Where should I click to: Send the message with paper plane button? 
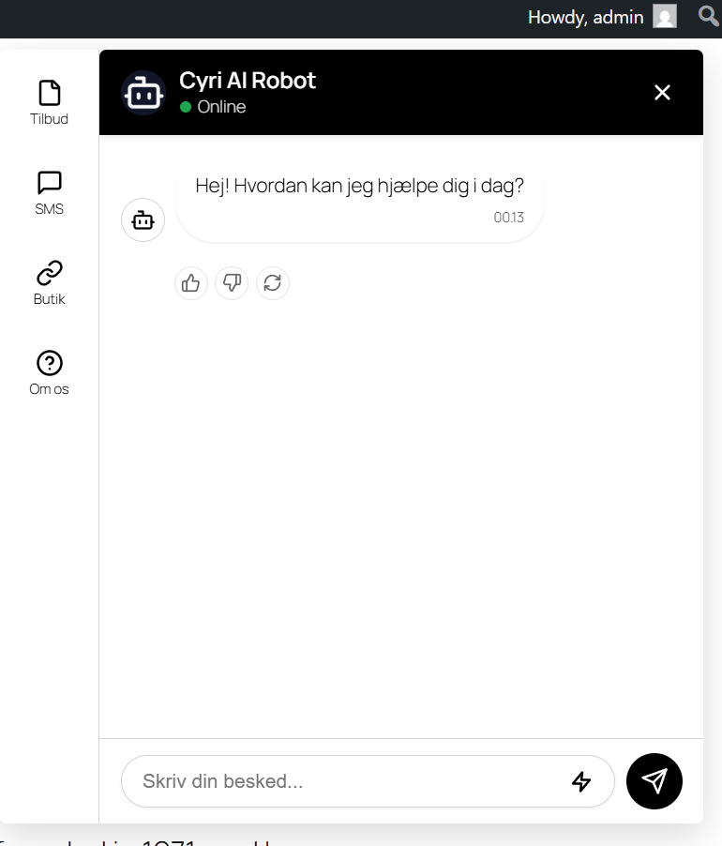coord(654,780)
